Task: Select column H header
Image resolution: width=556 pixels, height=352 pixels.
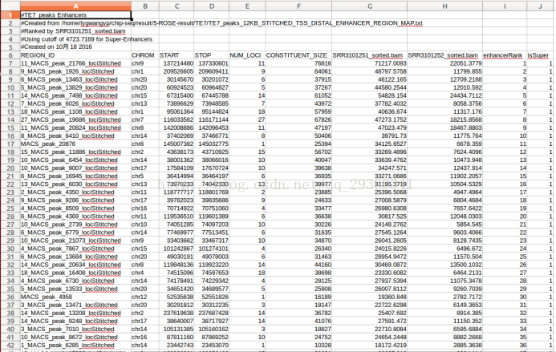Action: click(444, 6)
